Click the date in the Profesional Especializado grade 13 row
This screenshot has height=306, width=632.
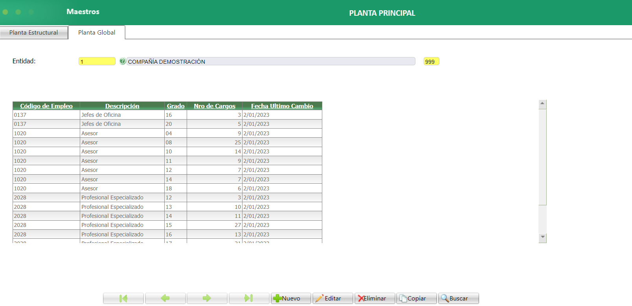pyautogui.click(x=256, y=207)
